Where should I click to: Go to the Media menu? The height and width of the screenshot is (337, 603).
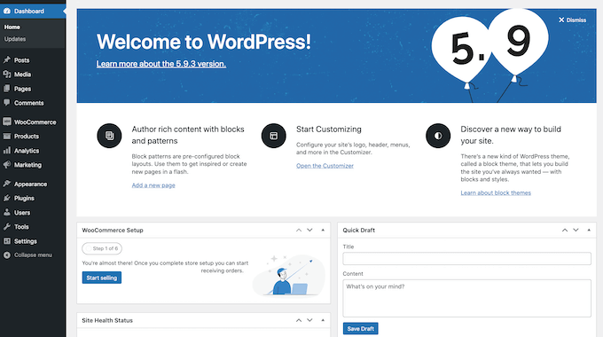(x=23, y=74)
